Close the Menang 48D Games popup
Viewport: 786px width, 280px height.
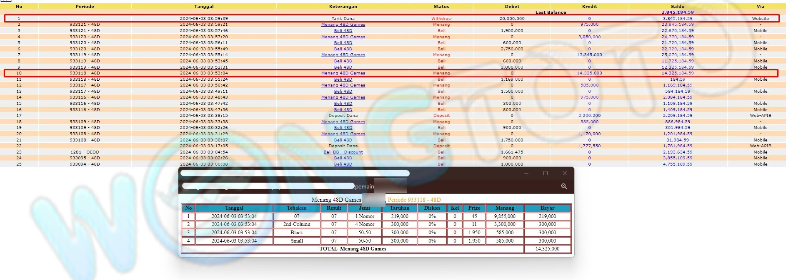564,173
